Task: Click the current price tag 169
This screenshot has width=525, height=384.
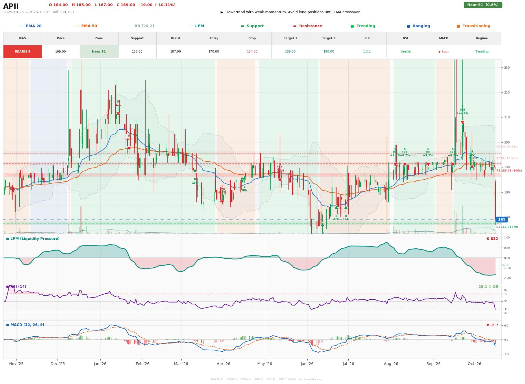Action: point(502,219)
